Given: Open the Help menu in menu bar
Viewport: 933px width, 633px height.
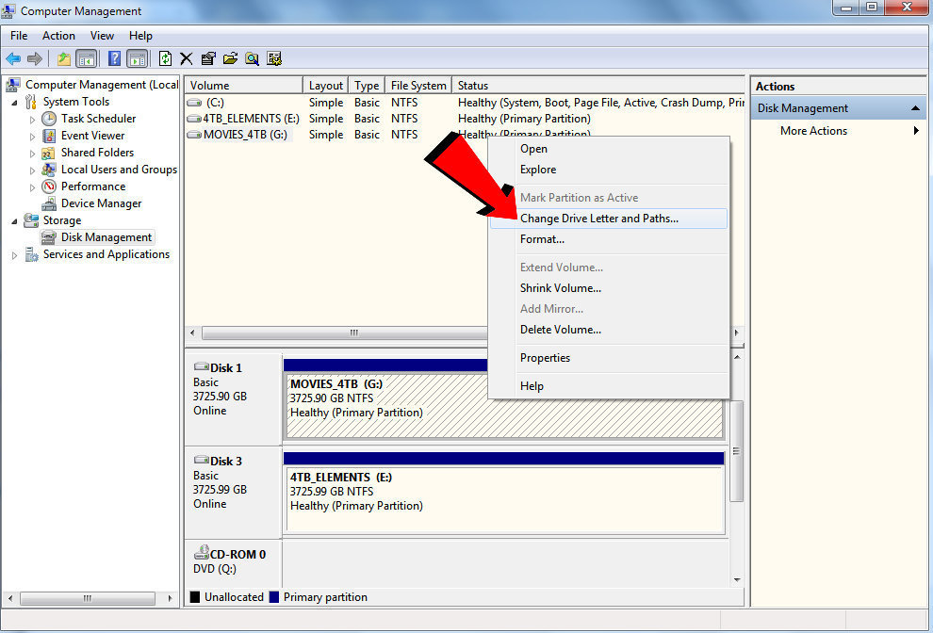Looking at the screenshot, I should [140, 36].
